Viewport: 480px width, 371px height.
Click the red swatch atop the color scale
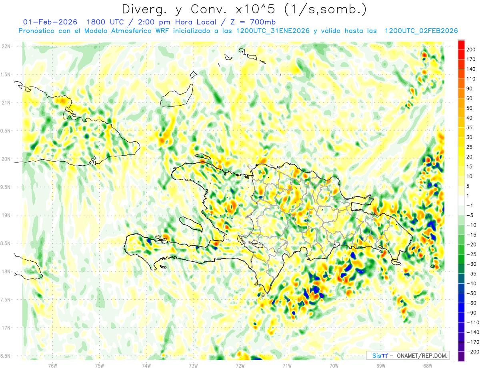point(461,45)
